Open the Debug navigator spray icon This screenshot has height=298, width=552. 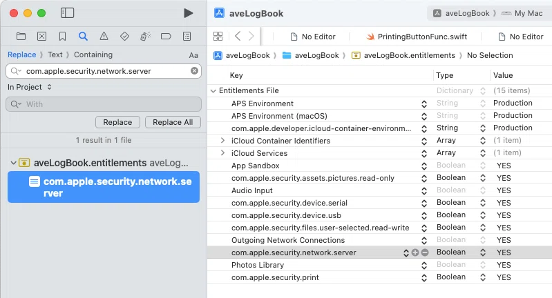145,36
